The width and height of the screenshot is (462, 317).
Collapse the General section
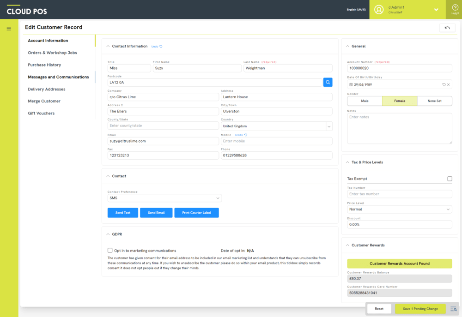pyautogui.click(x=348, y=46)
